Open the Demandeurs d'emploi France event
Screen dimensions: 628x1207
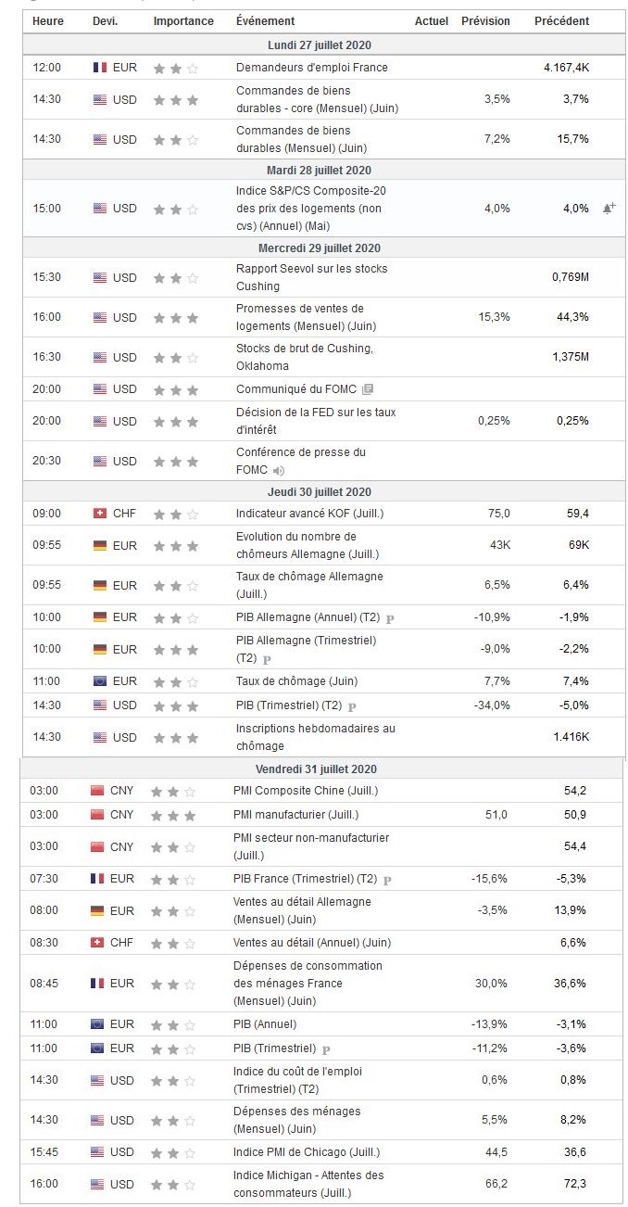[x=312, y=68]
